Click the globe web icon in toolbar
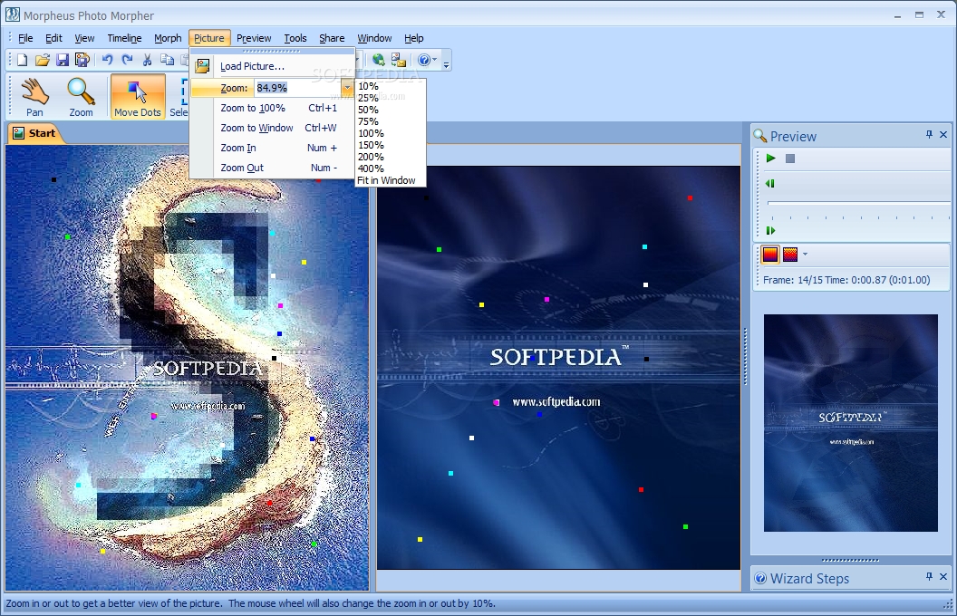The height and width of the screenshot is (616, 957). pyautogui.click(x=379, y=60)
